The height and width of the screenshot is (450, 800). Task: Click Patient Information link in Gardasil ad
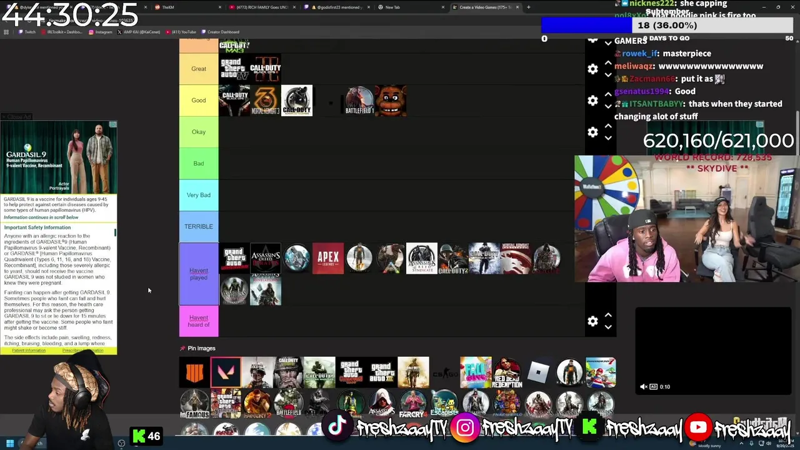click(x=29, y=351)
